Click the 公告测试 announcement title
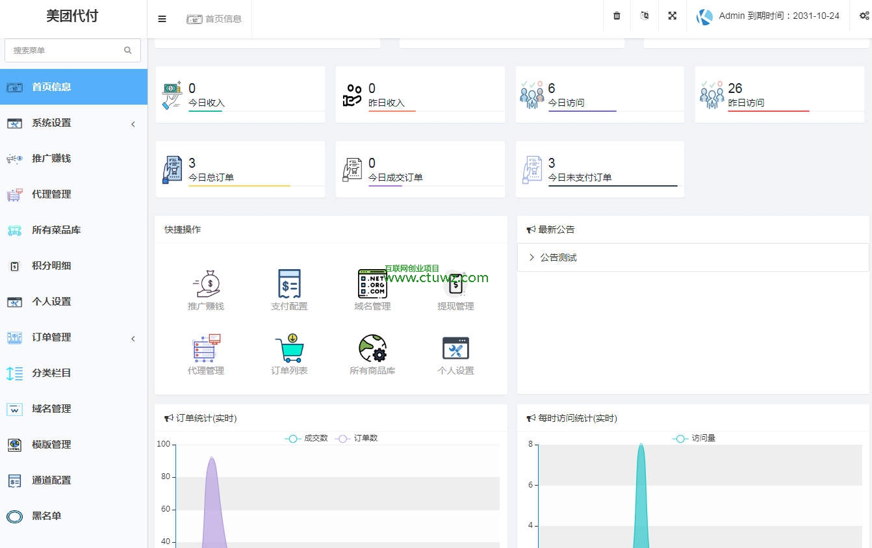 558,257
